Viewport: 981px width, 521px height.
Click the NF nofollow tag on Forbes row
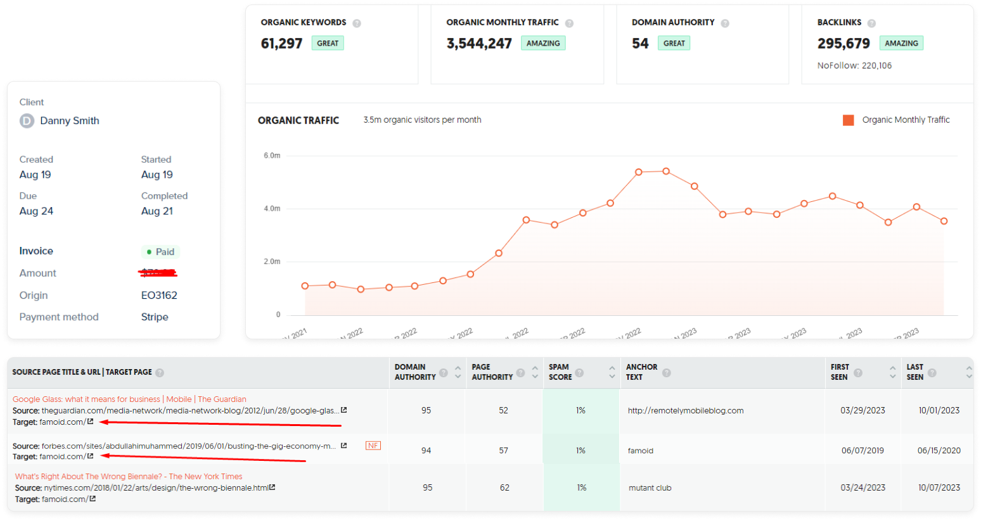(x=373, y=446)
